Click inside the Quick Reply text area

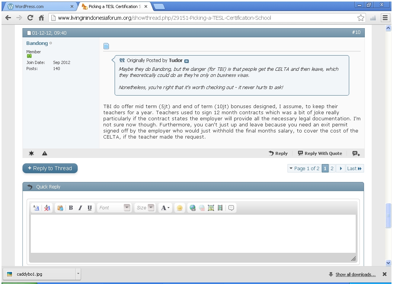(193, 233)
